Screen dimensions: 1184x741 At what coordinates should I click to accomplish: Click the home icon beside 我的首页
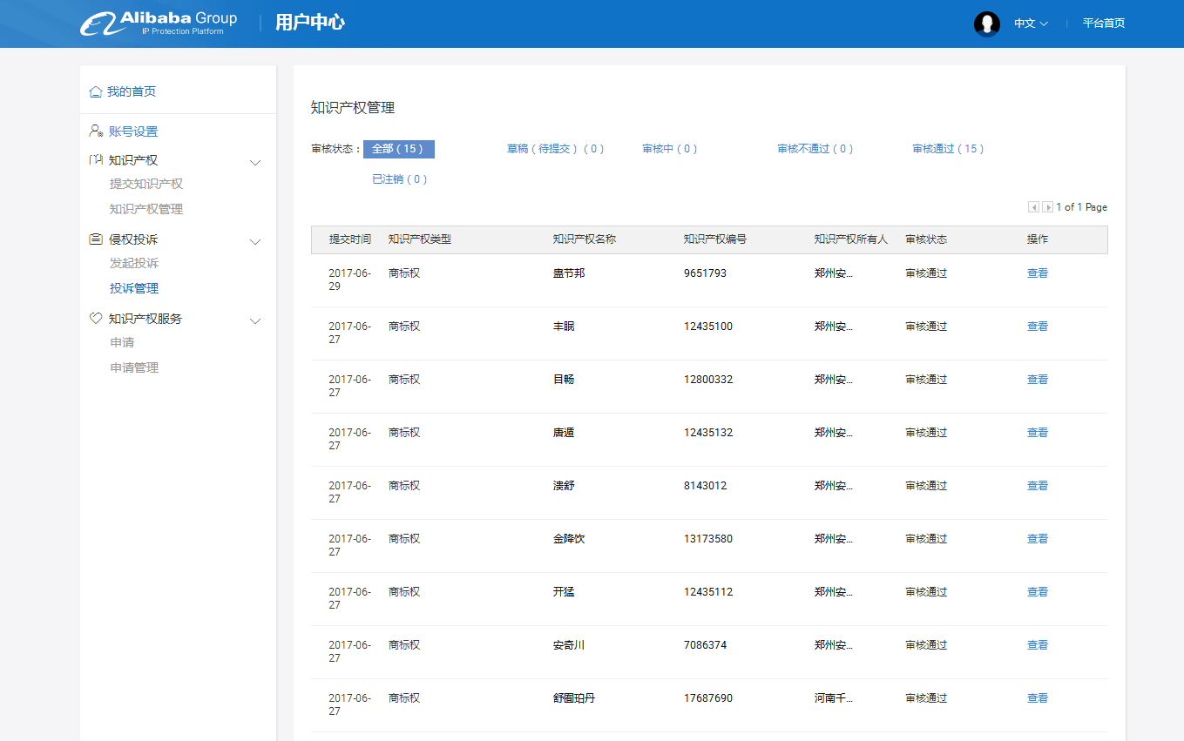point(96,91)
